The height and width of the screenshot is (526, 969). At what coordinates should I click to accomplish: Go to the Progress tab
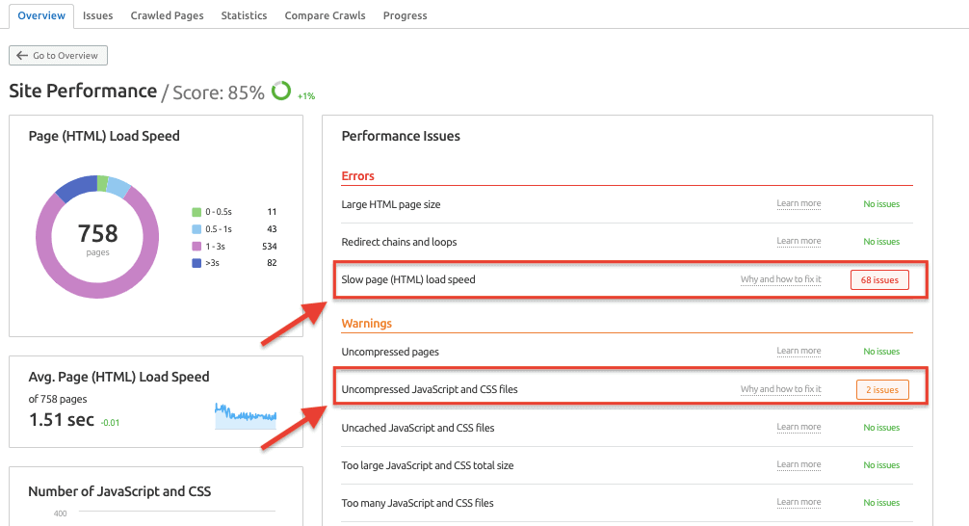[x=405, y=15]
